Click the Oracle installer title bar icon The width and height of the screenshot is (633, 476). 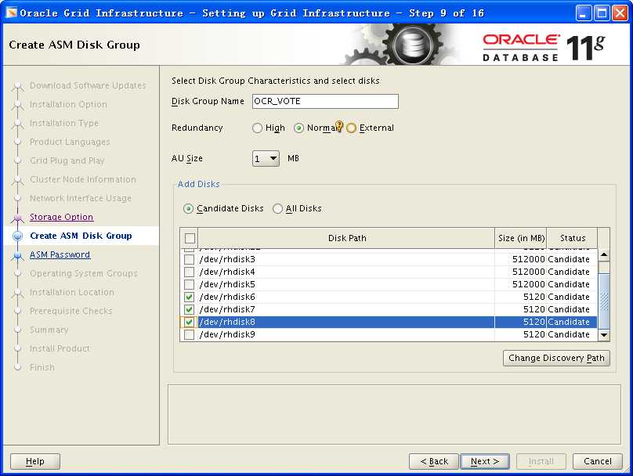[x=11, y=13]
